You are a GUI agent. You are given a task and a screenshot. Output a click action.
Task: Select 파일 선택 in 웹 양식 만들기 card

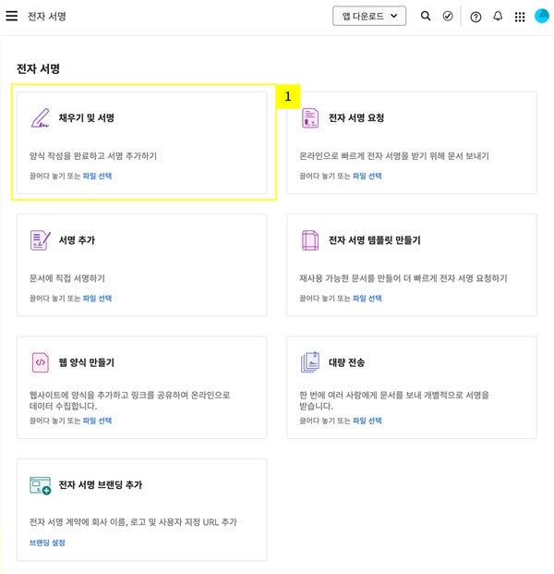coord(97,421)
